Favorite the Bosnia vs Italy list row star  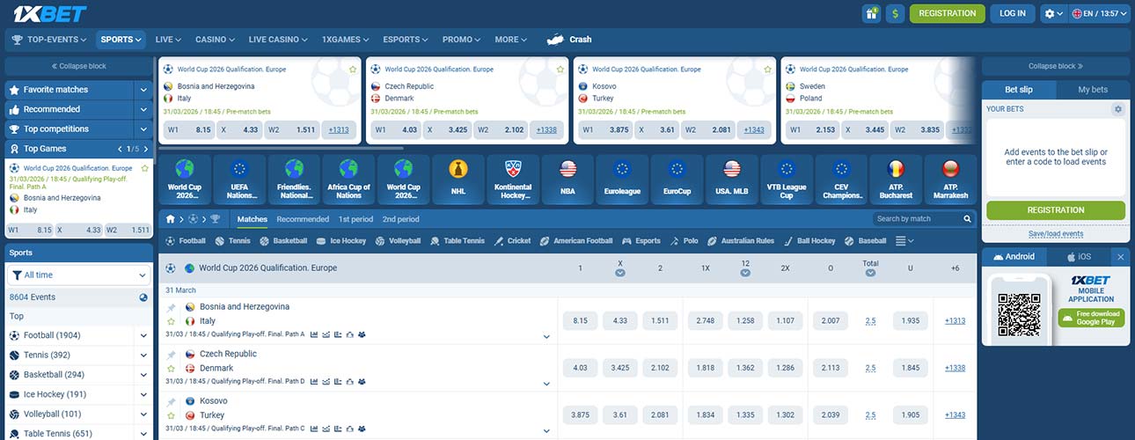tap(172, 321)
